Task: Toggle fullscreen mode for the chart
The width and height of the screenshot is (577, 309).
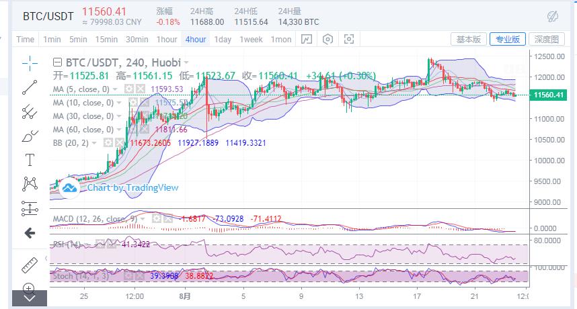Action: pyautogui.click(x=350, y=40)
